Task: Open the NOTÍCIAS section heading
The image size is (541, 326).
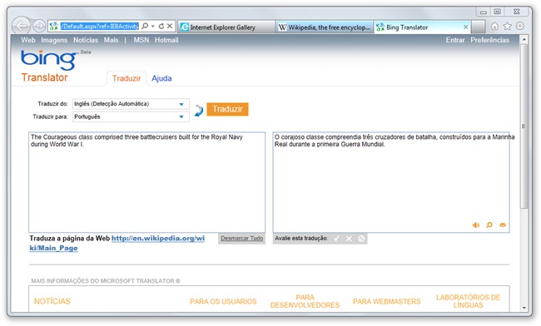Action: click(x=52, y=302)
